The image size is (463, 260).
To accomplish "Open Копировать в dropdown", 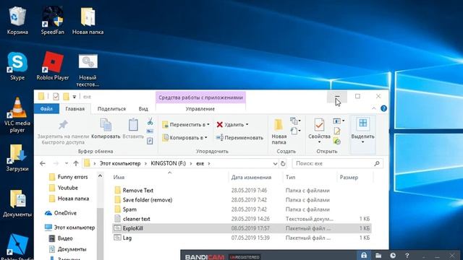I will point(185,138).
